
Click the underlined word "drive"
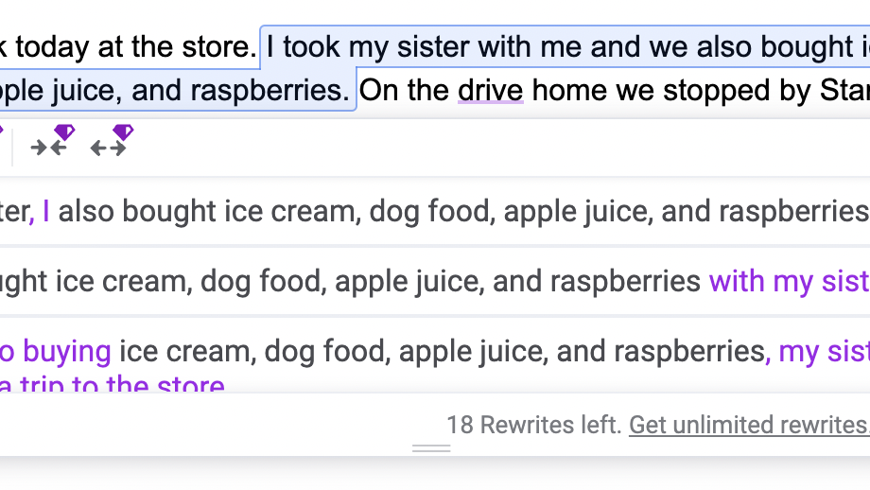pos(490,91)
